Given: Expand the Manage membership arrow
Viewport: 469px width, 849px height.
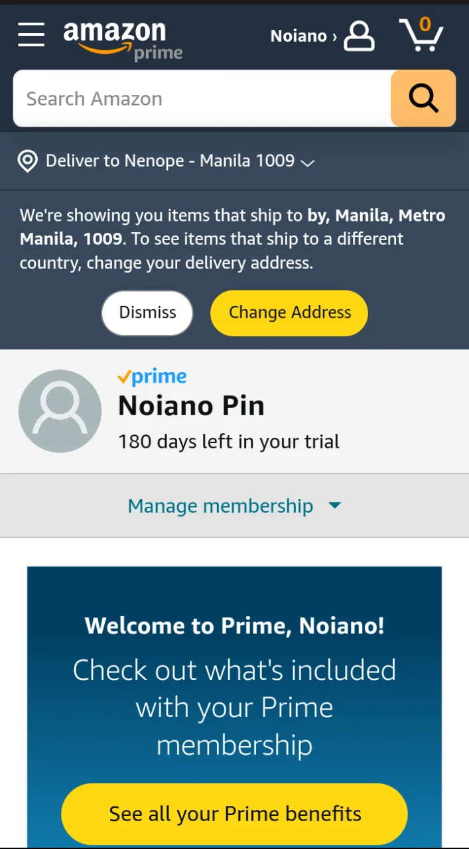Looking at the screenshot, I should (335, 506).
